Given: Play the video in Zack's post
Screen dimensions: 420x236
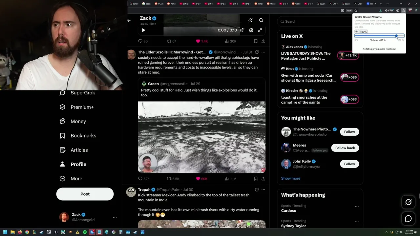Looking at the screenshot, I should pyautogui.click(x=143, y=30).
